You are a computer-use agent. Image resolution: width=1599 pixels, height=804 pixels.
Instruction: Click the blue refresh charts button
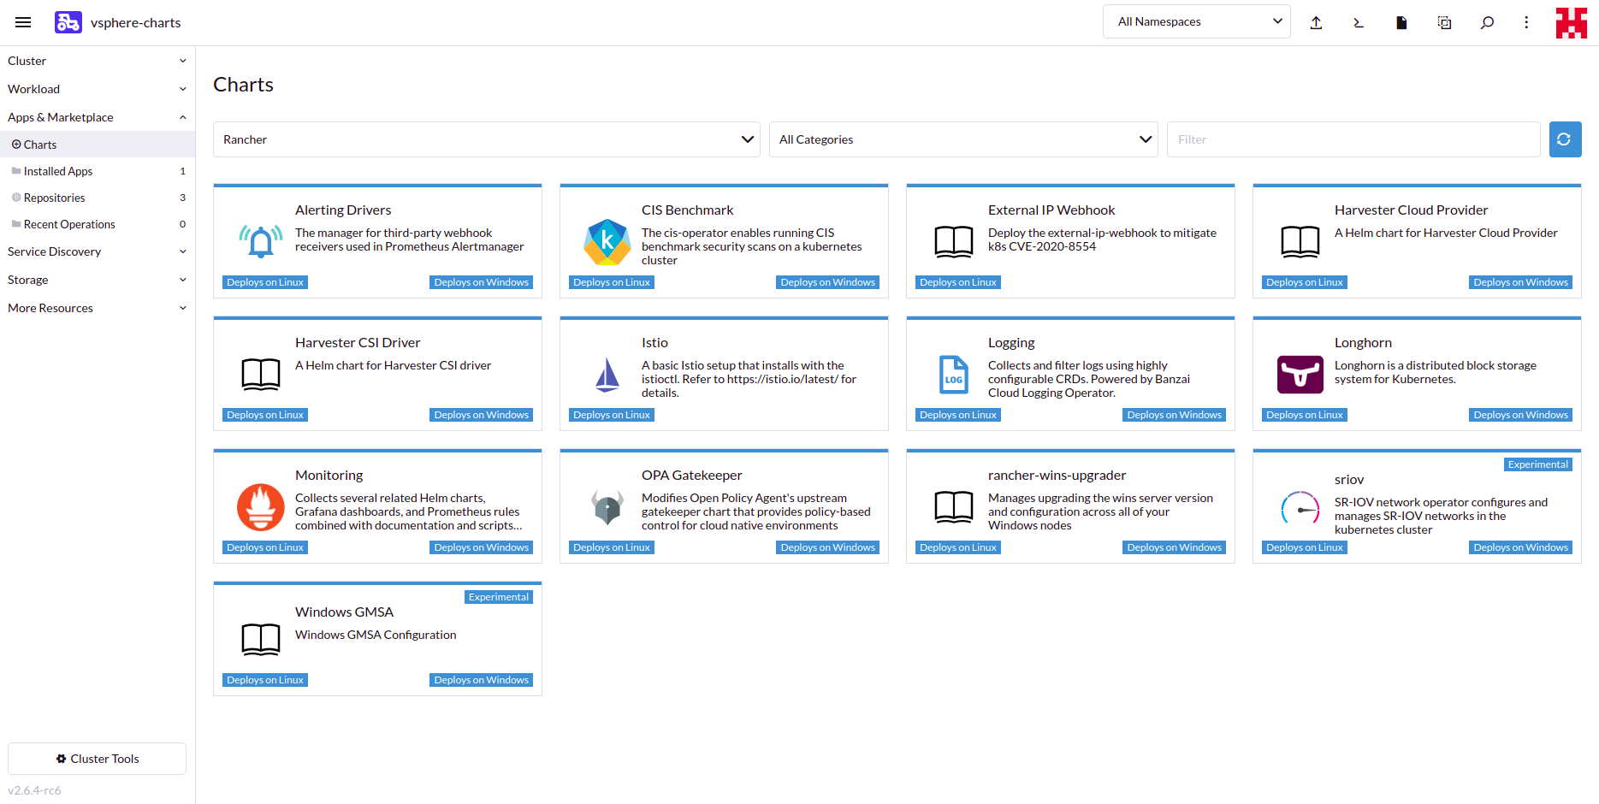(x=1565, y=139)
